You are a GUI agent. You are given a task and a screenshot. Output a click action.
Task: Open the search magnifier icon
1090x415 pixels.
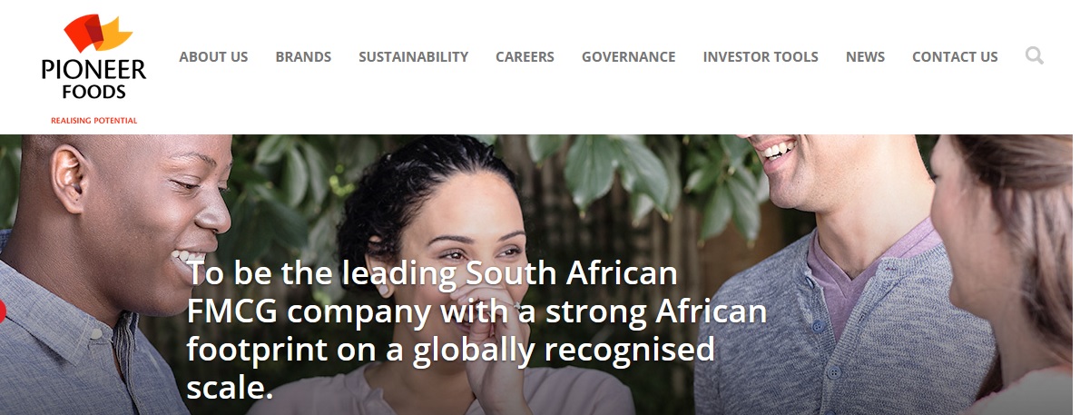1034,56
